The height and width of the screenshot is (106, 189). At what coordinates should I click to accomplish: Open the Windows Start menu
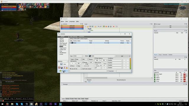pyautogui.click(x=2, y=104)
